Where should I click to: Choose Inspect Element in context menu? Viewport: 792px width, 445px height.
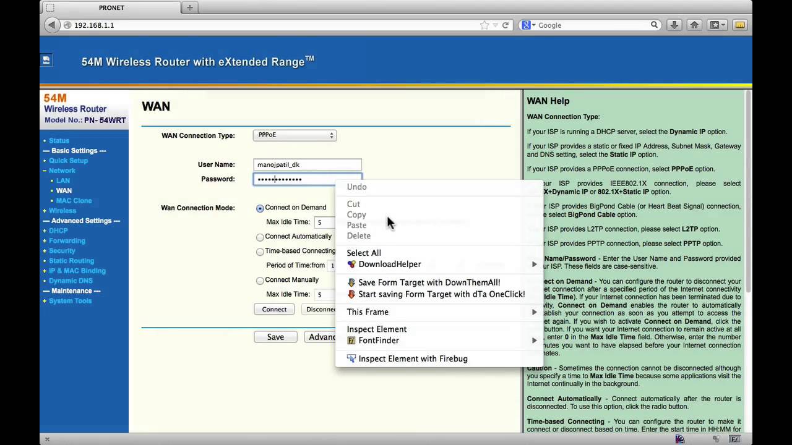[377, 329]
